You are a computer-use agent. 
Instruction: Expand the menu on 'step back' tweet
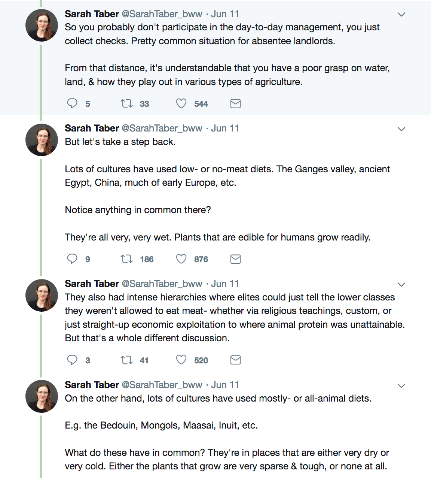401,129
